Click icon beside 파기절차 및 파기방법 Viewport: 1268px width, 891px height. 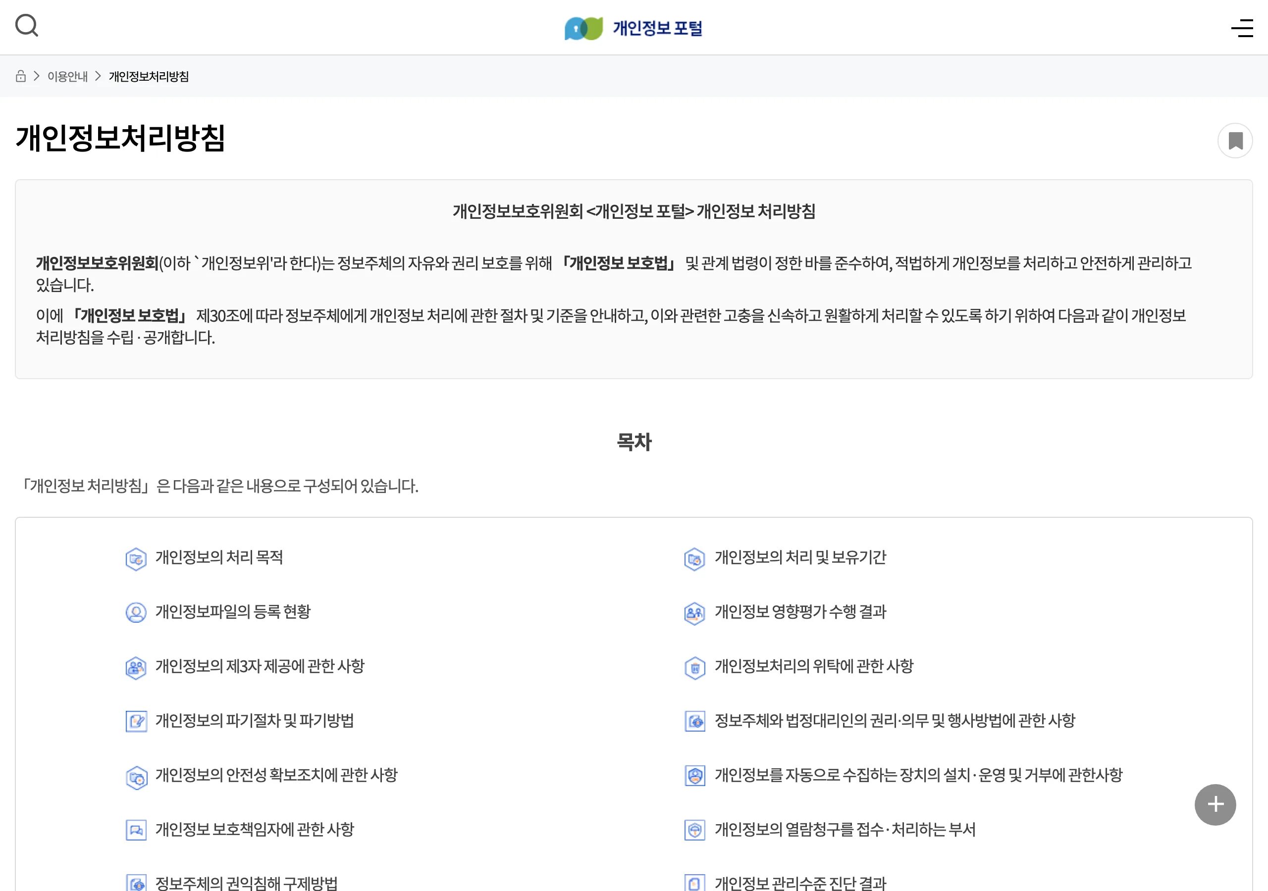[x=136, y=722]
